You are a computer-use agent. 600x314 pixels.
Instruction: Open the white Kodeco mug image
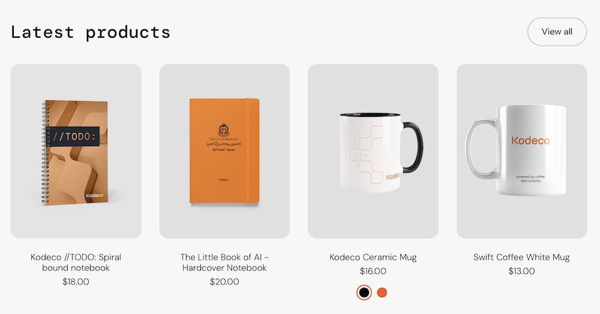(521, 151)
